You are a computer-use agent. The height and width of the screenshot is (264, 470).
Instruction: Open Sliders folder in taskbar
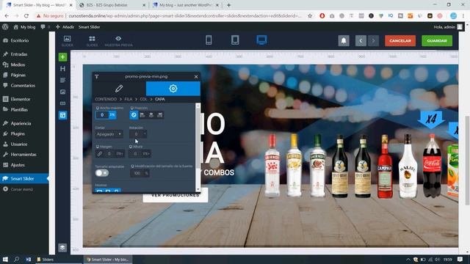[46, 260]
